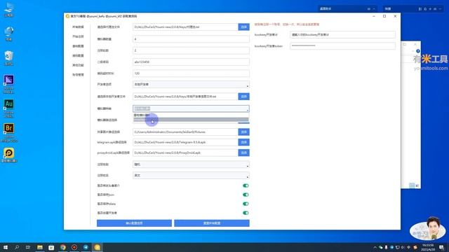Open the Recycle Bin desktop icon
Viewport: 449px width, 252px height.
coord(9,57)
